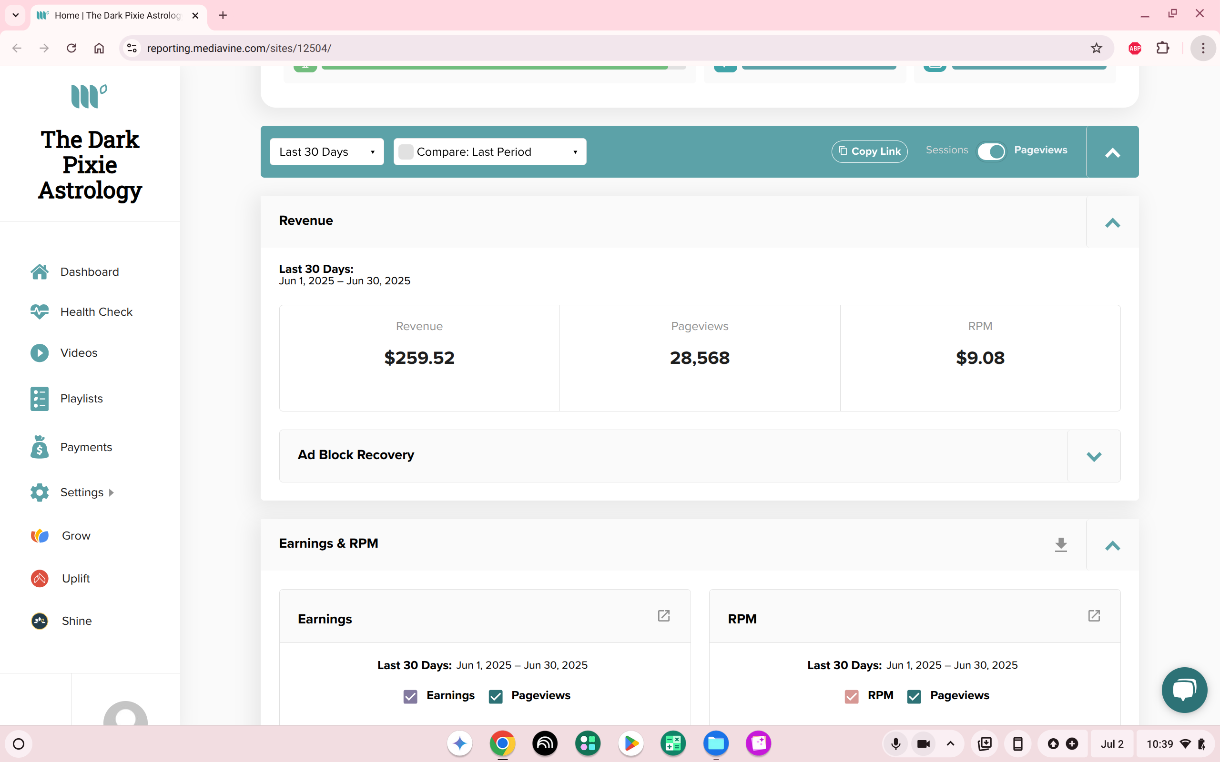This screenshot has width=1220, height=762.
Task: Collapse the Revenue section
Action: pyautogui.click(x=1112, y=223)
